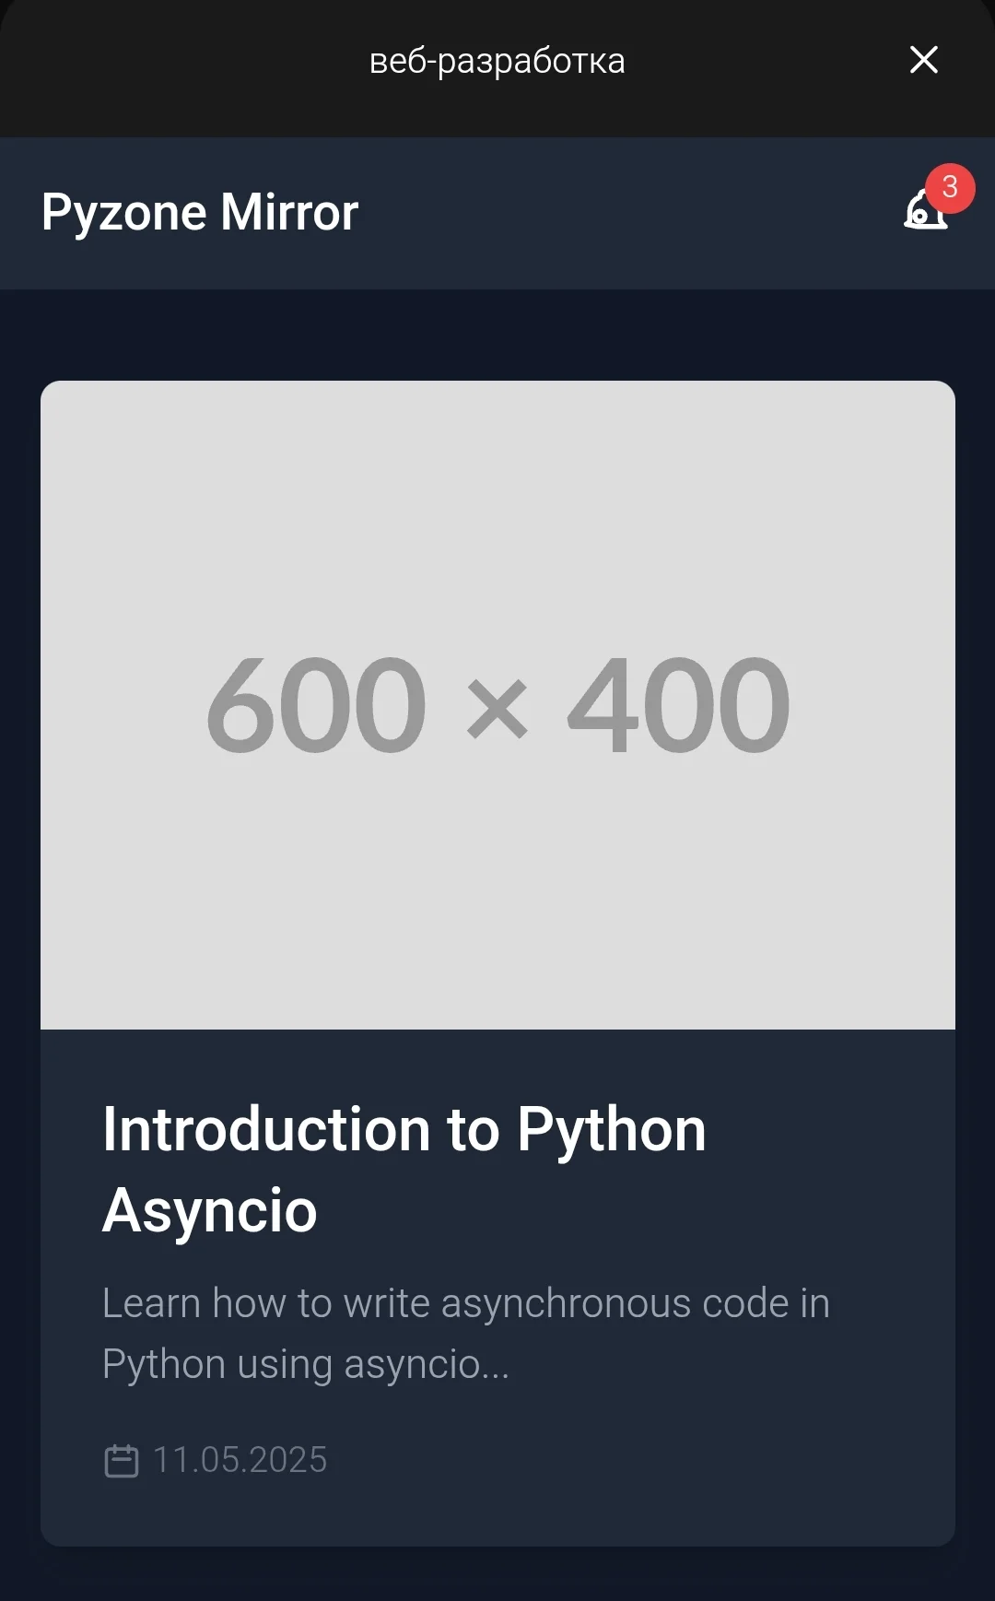Click the red badge showing 3

[x=950, y=188]
